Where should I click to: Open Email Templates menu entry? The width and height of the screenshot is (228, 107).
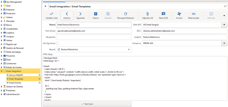16,79
